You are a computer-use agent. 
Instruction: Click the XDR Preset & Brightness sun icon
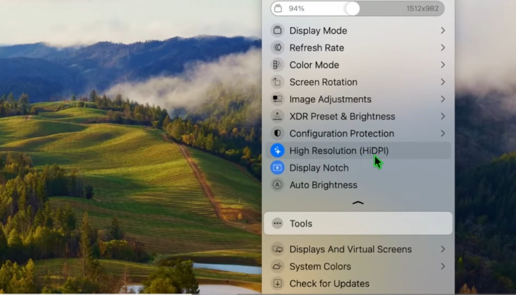[x=277, y=116]
